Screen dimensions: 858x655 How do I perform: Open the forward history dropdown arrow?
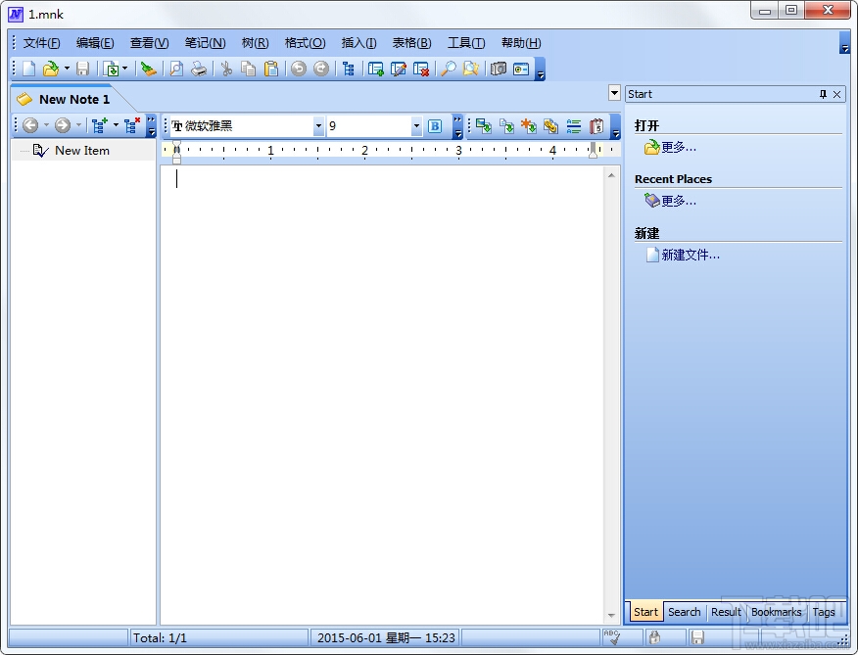point(78,126)
